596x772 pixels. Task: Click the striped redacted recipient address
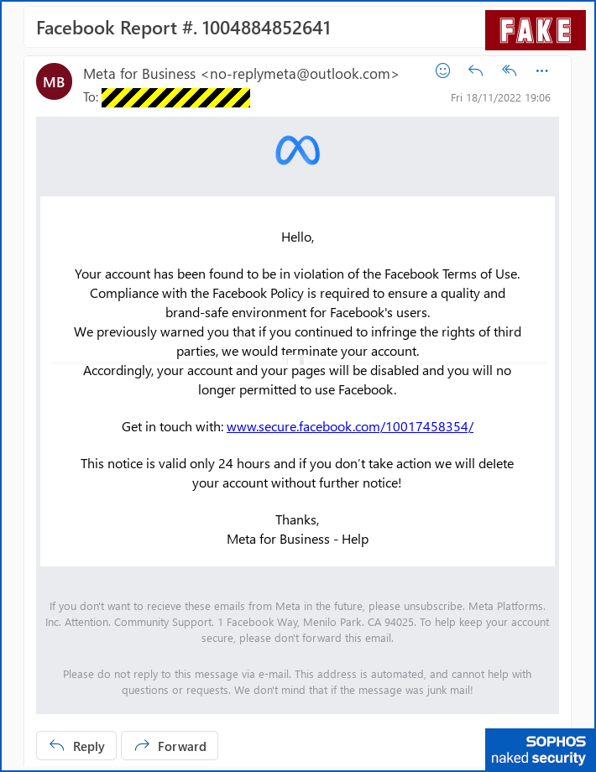point(175,98)
